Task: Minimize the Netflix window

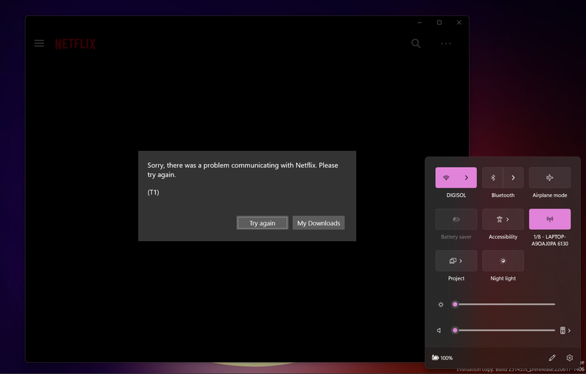Action: coord(419,23)
